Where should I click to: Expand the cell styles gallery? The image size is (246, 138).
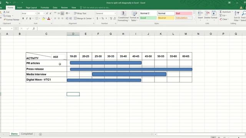[194, 19]
